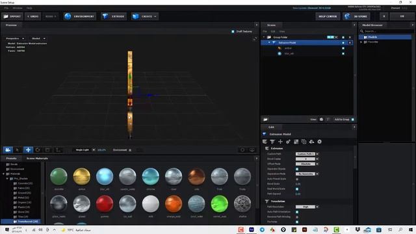Open the Single Light dropdown

(84, 150)
